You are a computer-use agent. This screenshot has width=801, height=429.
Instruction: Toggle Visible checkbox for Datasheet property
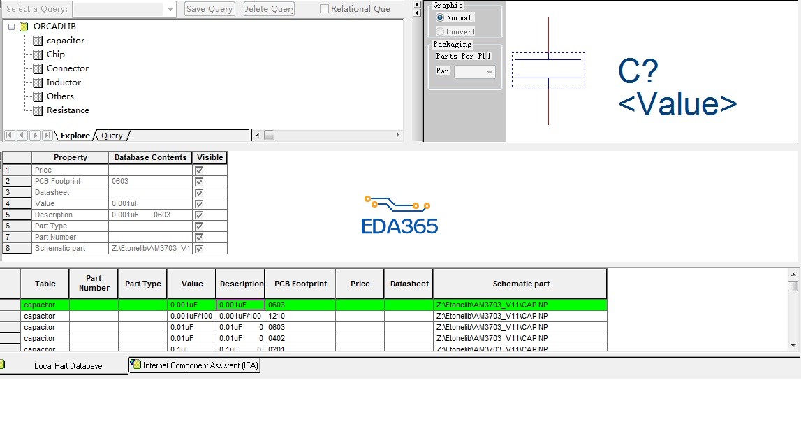[x=199, y=193]
